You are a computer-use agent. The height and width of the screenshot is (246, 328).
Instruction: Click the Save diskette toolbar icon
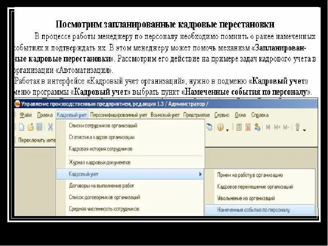click(x=39, y=127)
